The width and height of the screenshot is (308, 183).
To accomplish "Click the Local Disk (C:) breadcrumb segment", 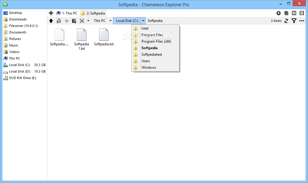I will pos(127,20).
